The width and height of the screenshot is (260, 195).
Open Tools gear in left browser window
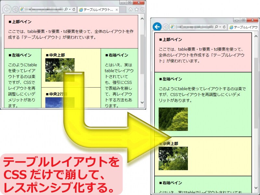coord(142,9)
